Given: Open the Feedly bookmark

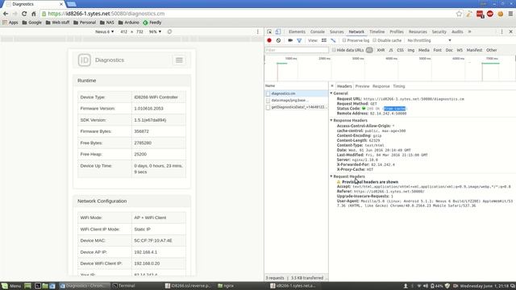Looking at the screenshot, I should pyautogui.click(x=152, y=23).
